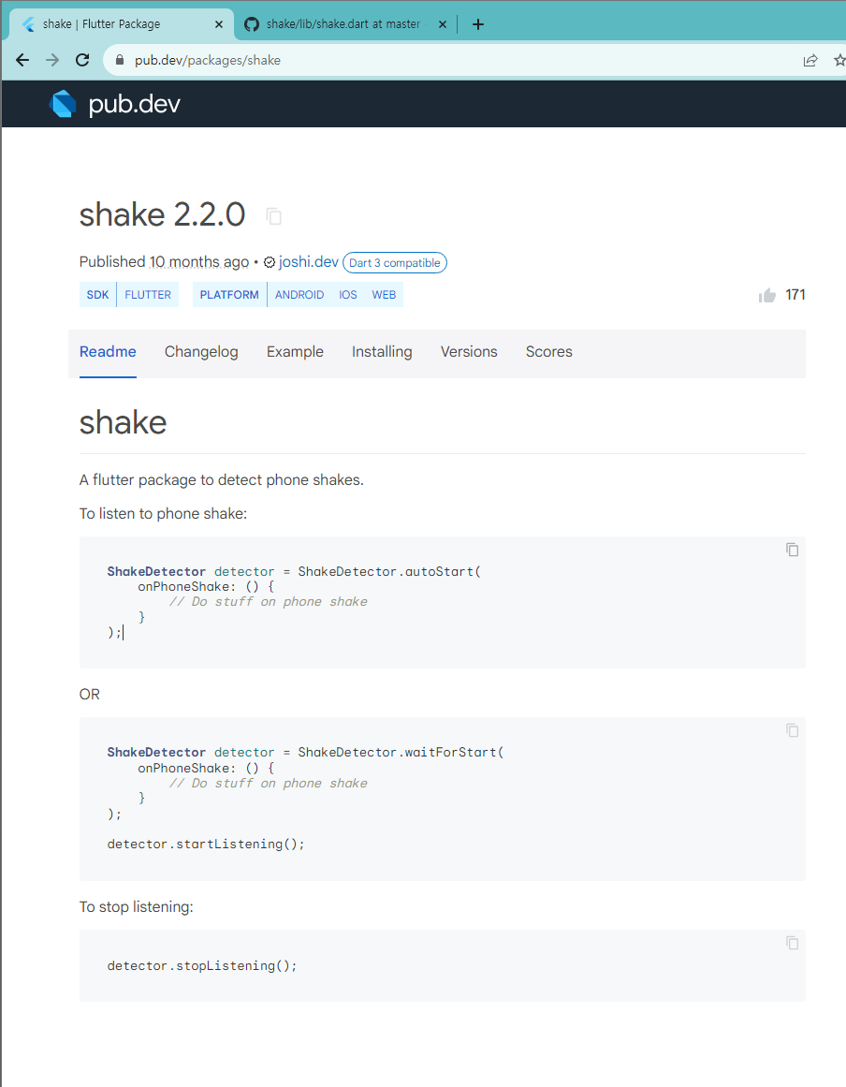Open the Installing tab
Screen dimensions: 846x1087
(x=382, y=352)
